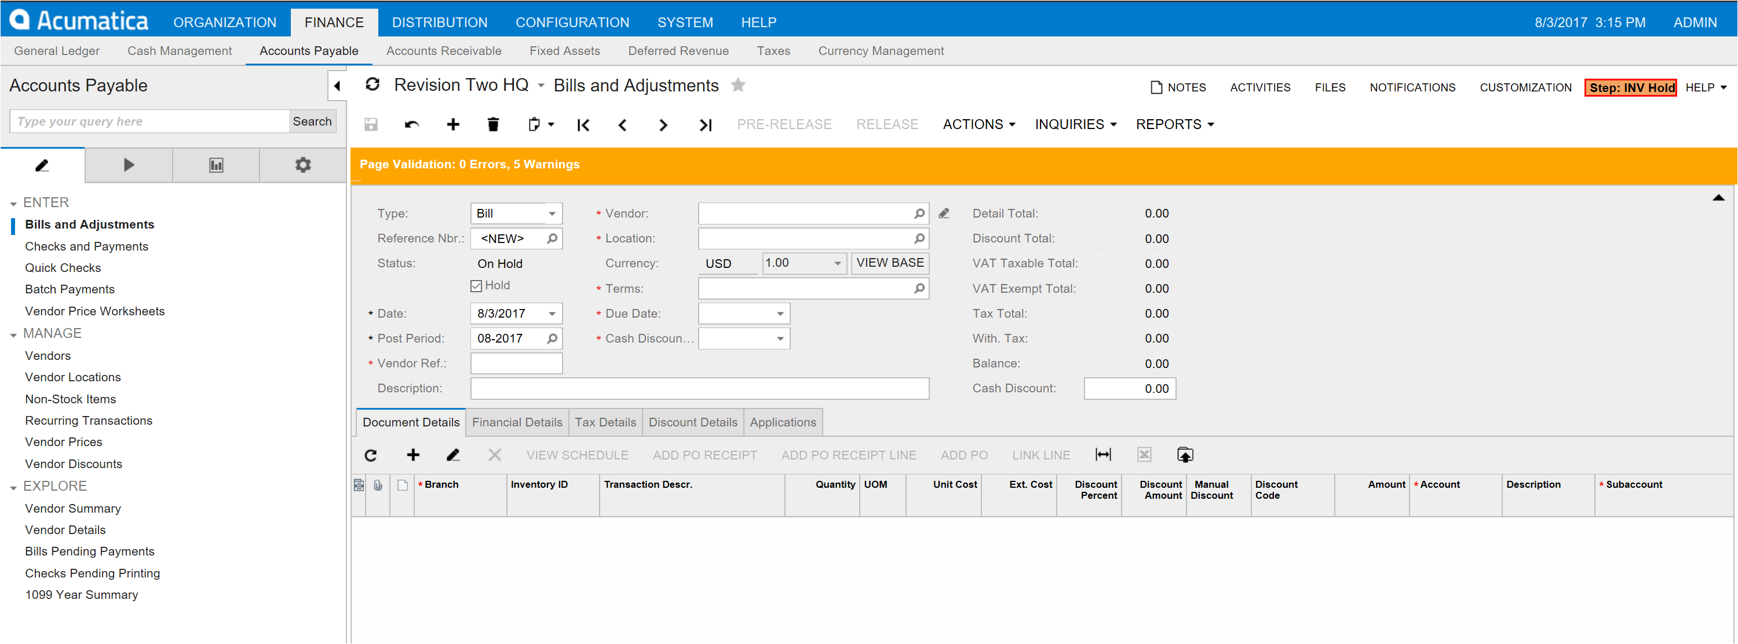Uncheck the Hold checkbox
The image size is (1738, 644).
click(x=476, y=286)
